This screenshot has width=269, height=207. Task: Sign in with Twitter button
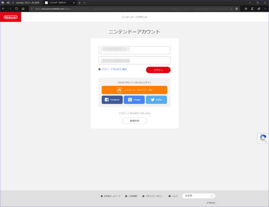coord(156,100)
